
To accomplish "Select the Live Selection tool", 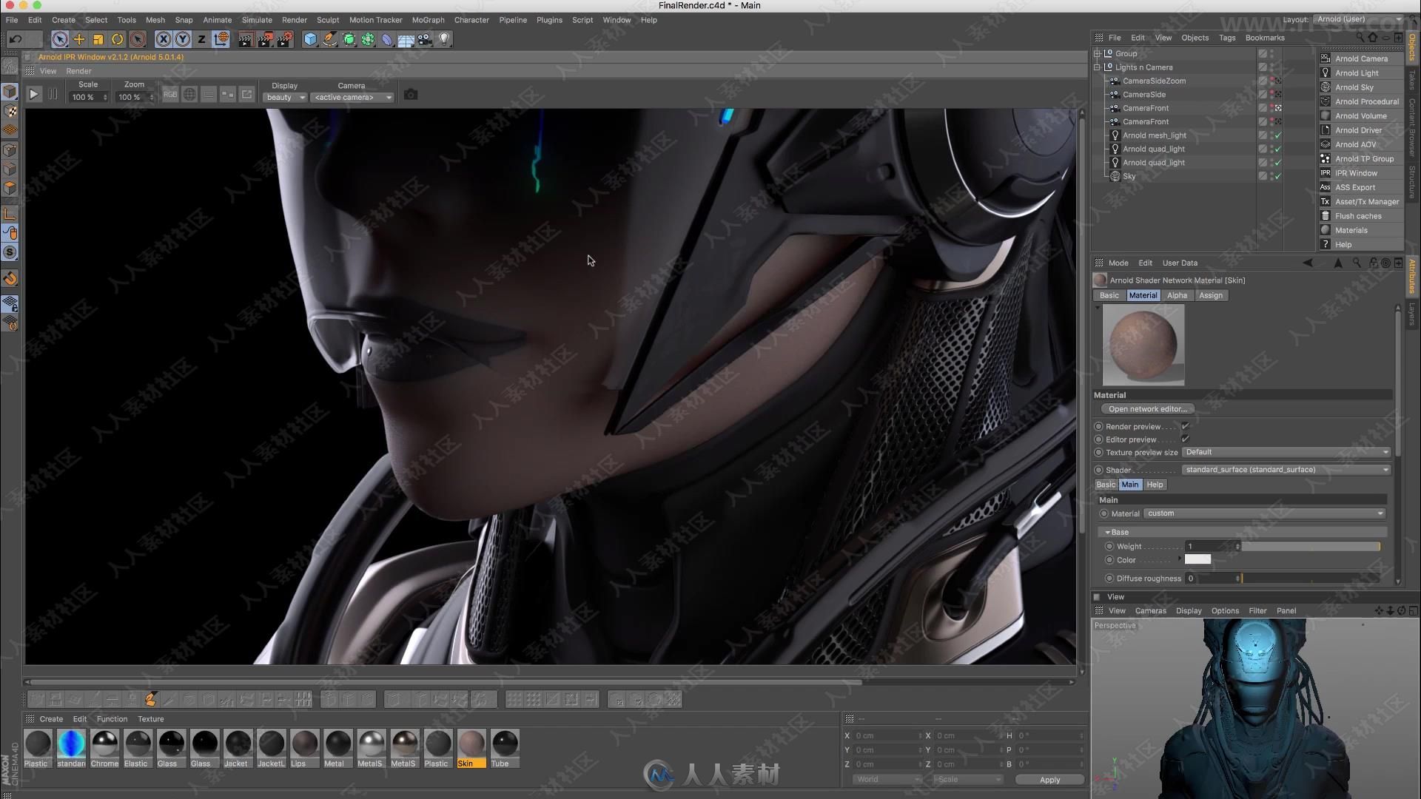I will coord(60,39).
